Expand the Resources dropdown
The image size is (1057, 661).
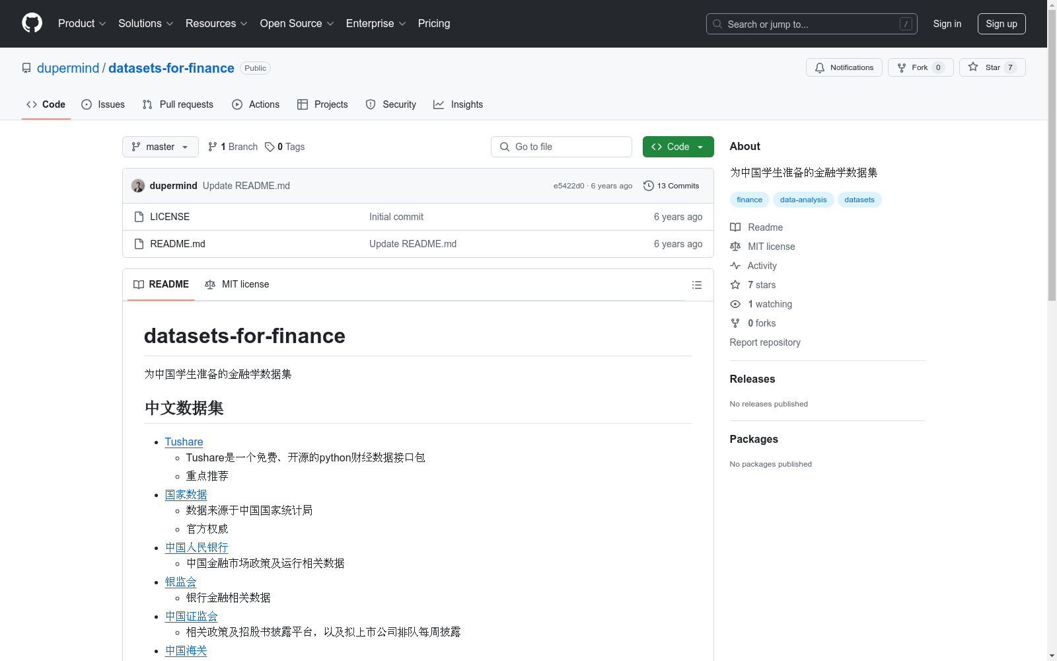point(216,23)
